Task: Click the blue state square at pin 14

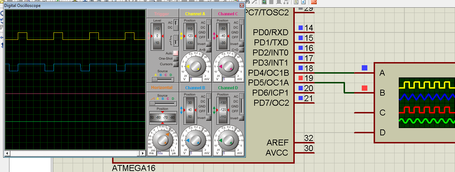Action: pyautogui.click(x=301, y=28)
